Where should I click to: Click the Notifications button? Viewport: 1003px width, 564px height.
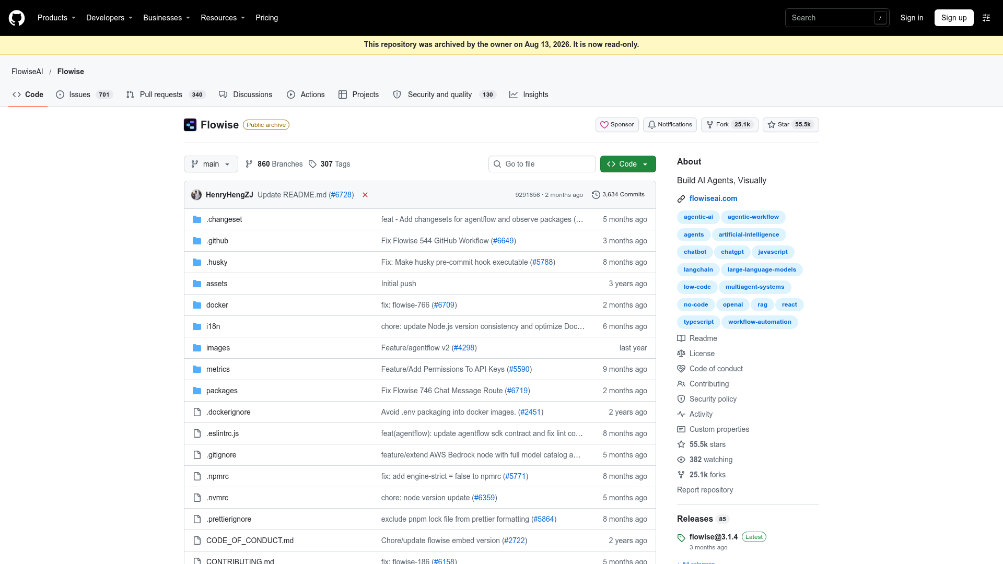(x=670, y=125)
